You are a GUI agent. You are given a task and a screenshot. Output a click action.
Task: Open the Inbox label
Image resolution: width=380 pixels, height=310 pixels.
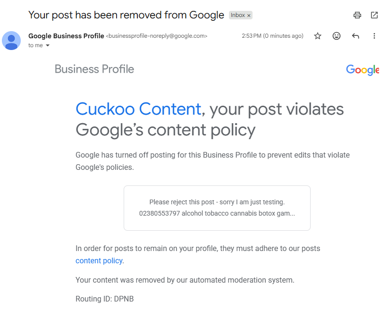pos(237,15)
